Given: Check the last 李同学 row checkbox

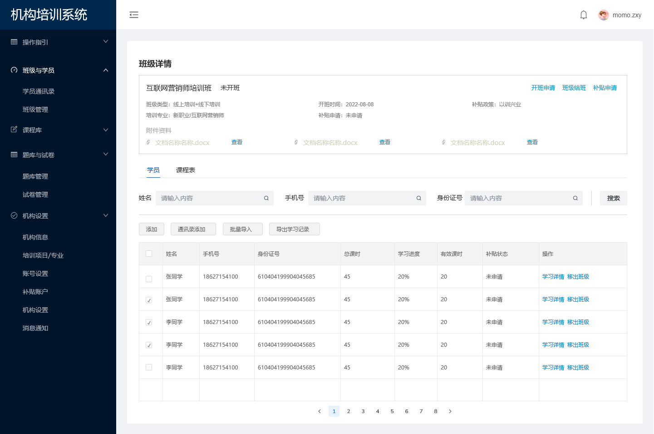Looking at the screenshot, I should pyautogui.click(x=149, y=367).
